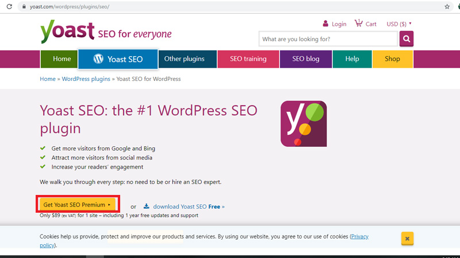Click the yoast.com URL in the address bar
460x258 pixels.
click(x=70, y=6)
